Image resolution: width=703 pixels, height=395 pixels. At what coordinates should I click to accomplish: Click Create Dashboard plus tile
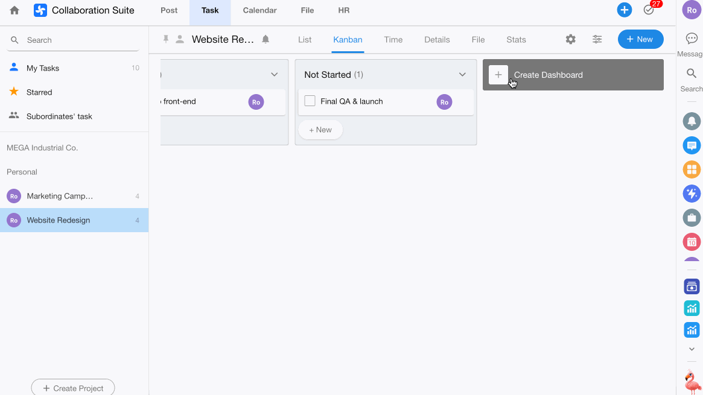[x=498, y=75]
